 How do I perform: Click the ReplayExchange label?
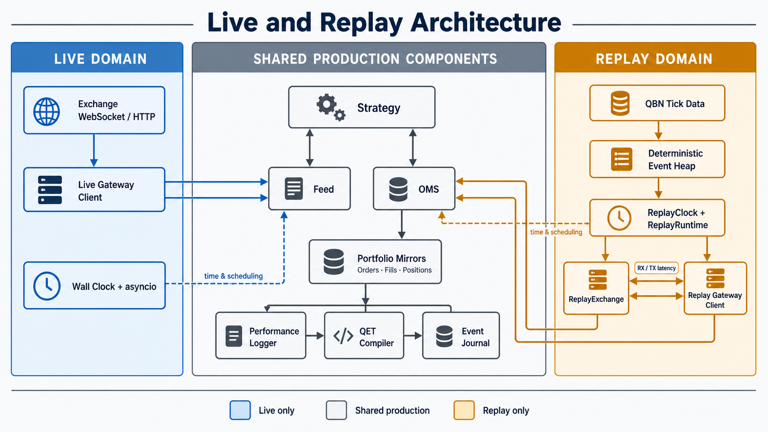pos(596,299)
